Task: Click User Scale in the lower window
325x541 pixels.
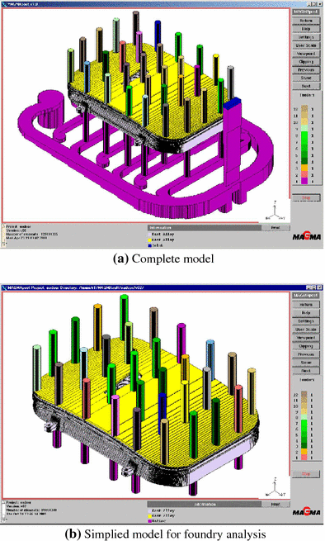Action: pos(306,330)
